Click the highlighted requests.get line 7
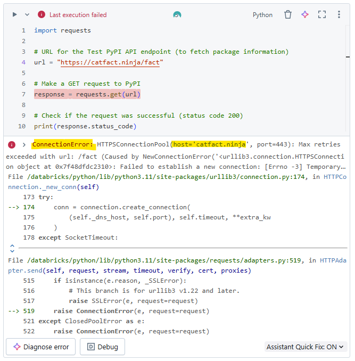Image resolution: width=355 pixels, height=361 pixels. (x=88, y=94)
